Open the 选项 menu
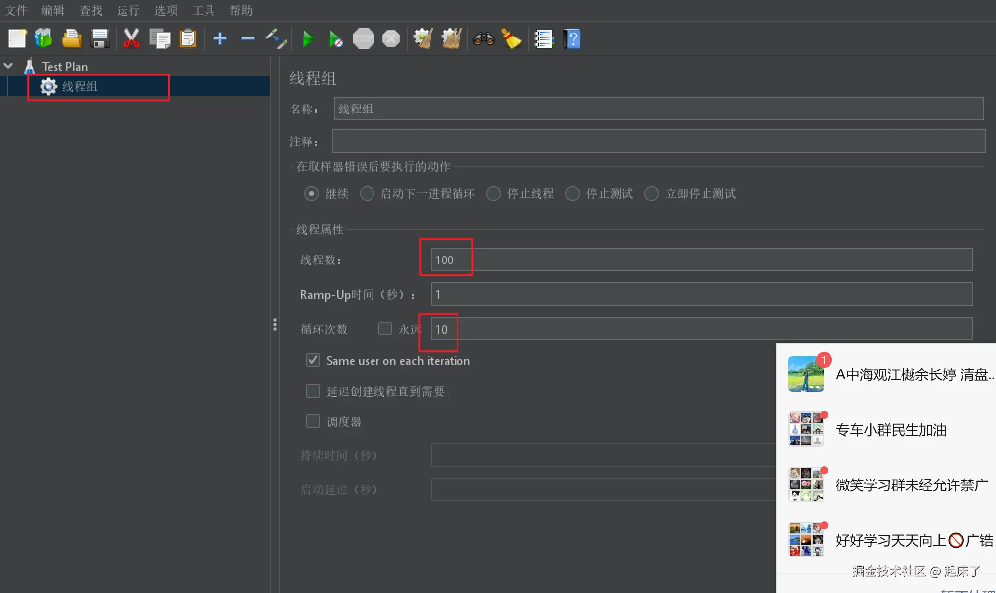This screenshot has width=996, height=593. pos(166,10)
